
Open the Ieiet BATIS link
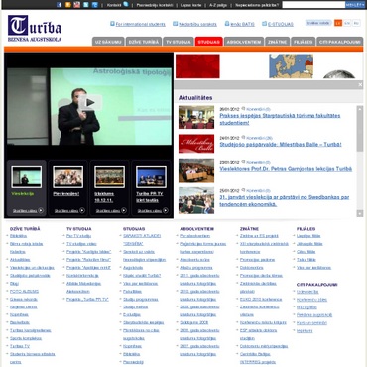242,24
